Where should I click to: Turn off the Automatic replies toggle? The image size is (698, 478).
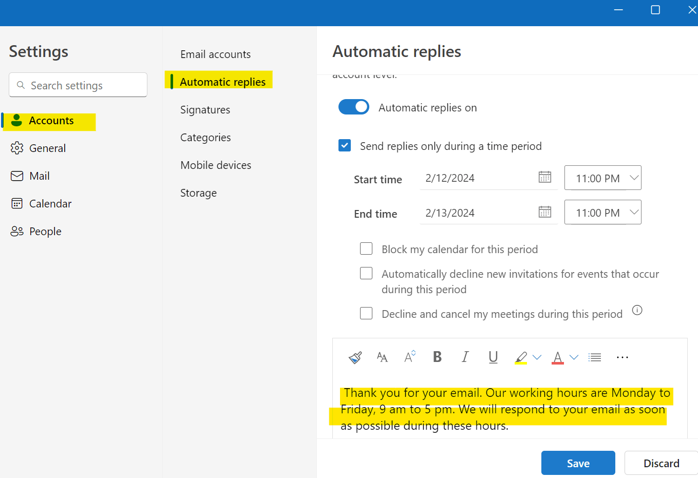354,107
